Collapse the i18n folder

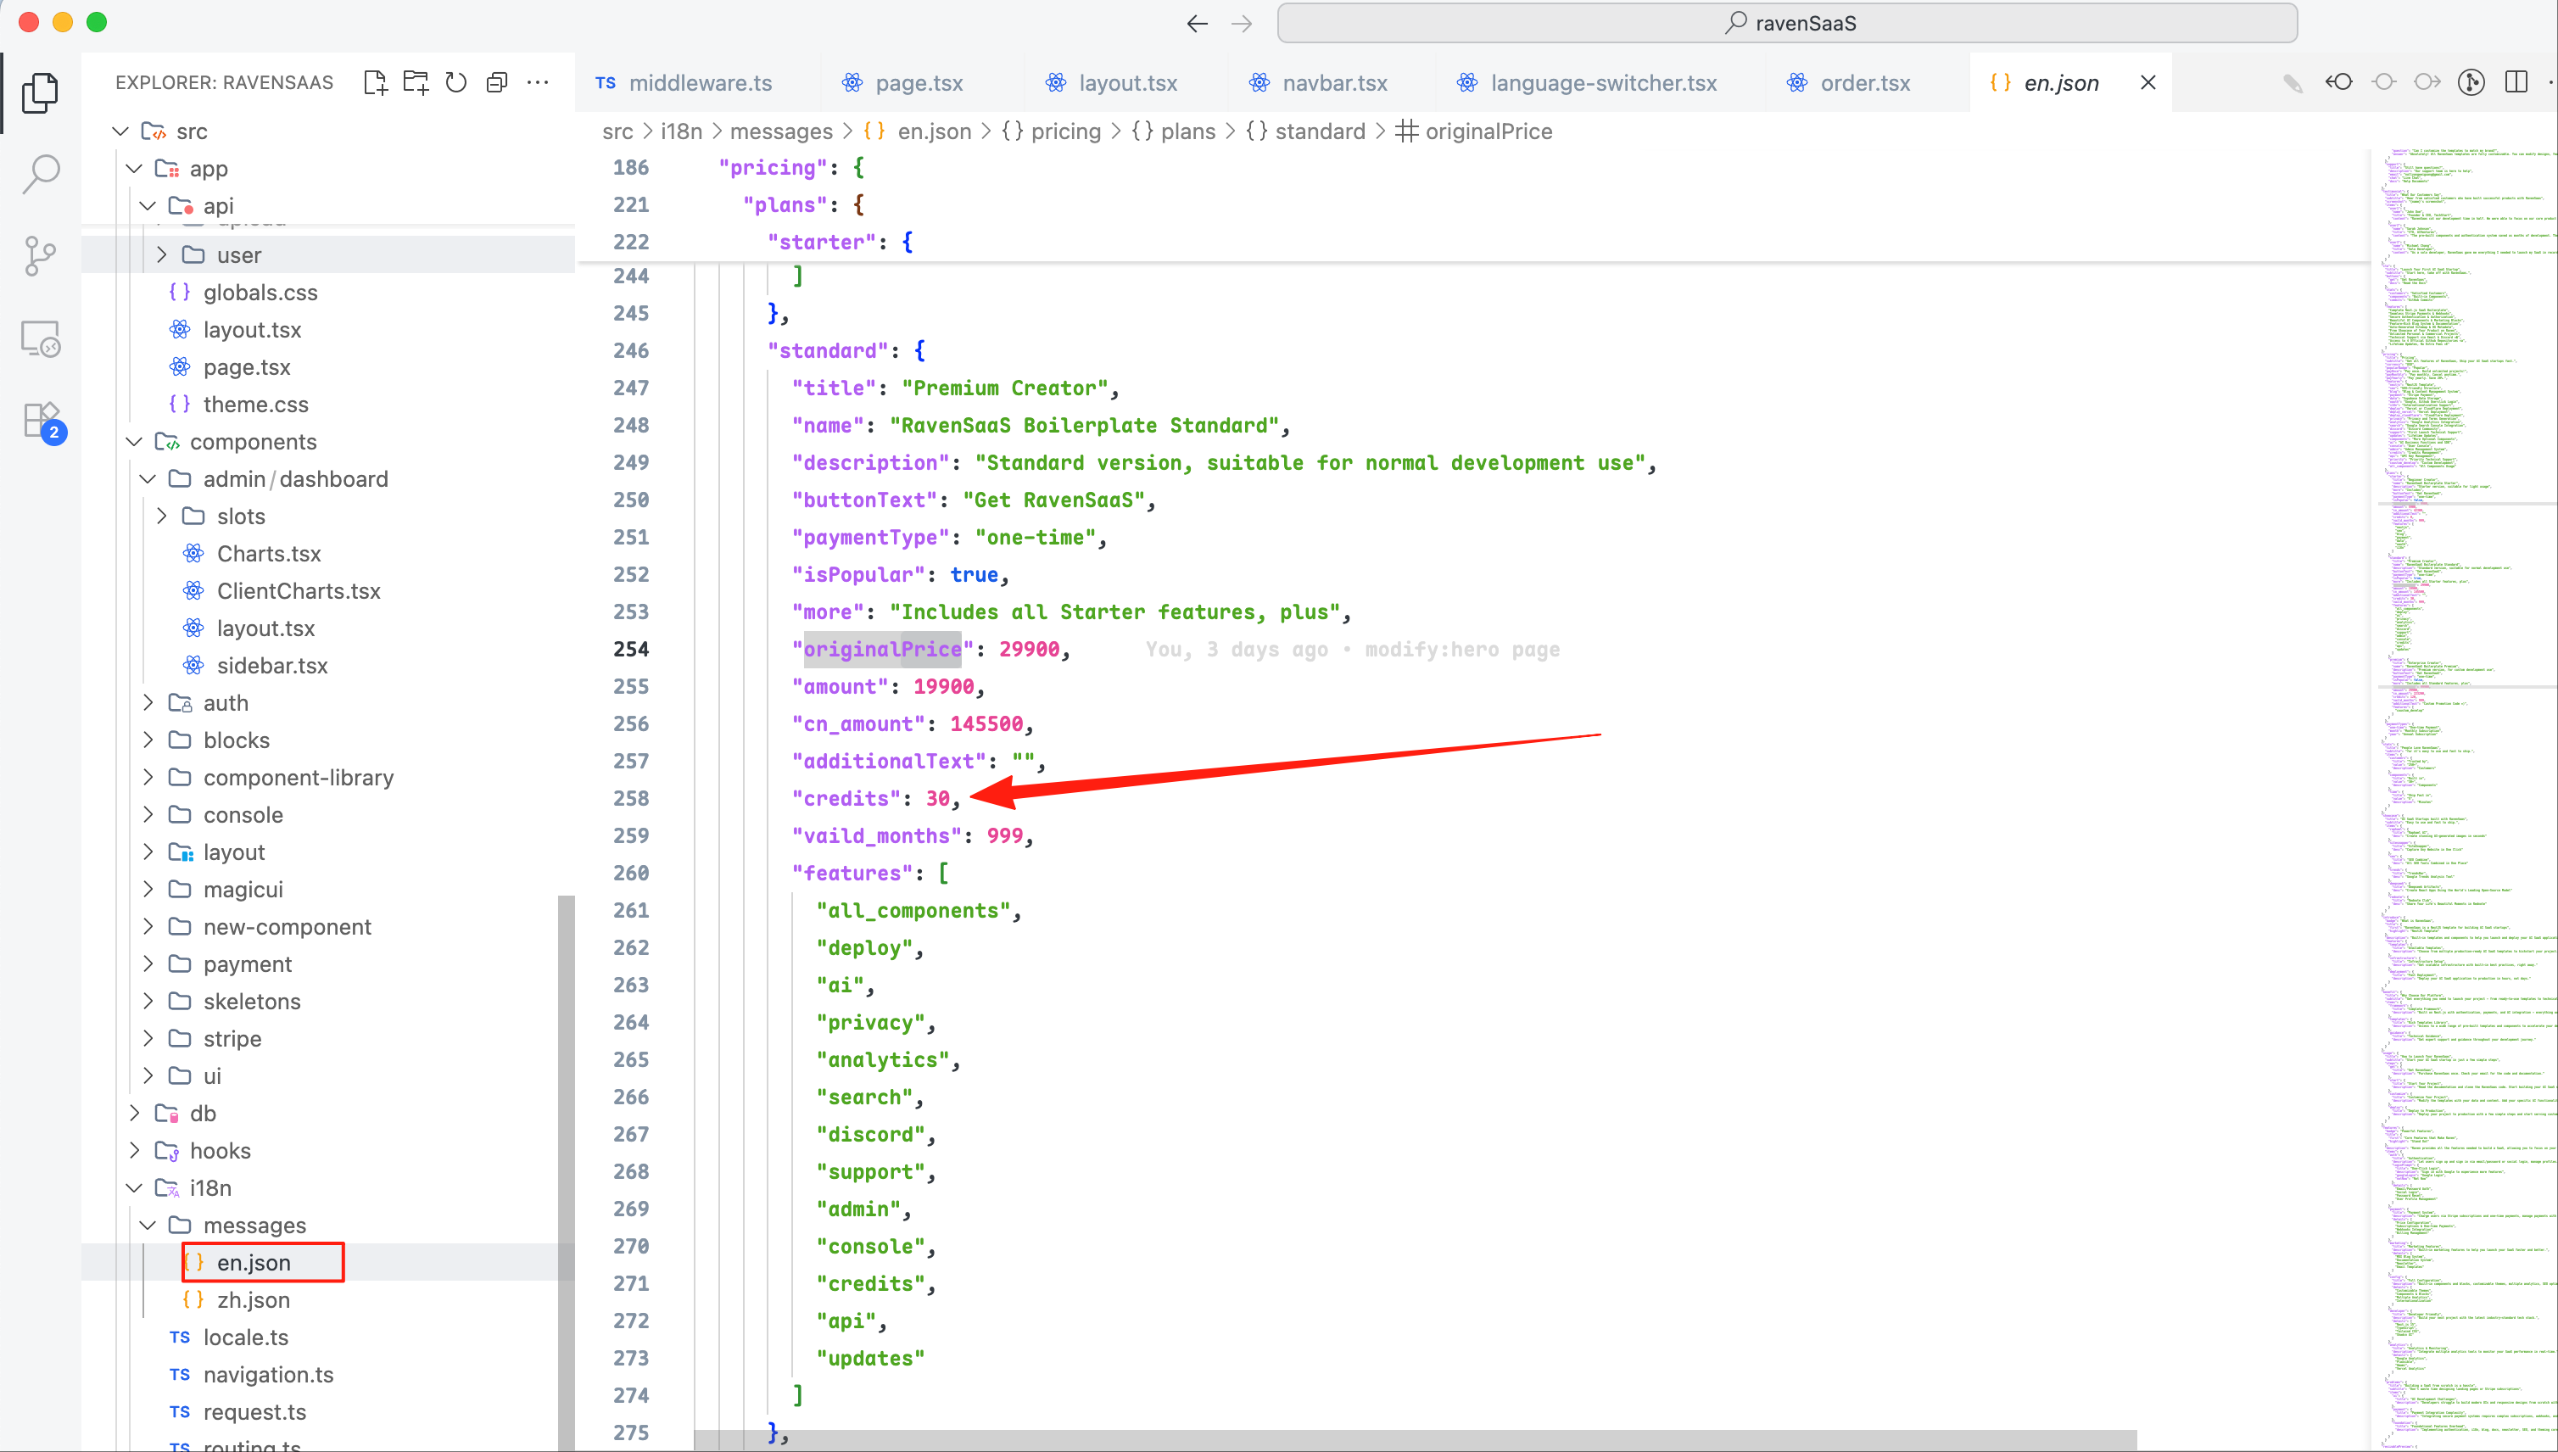[x=135, y=1187]
